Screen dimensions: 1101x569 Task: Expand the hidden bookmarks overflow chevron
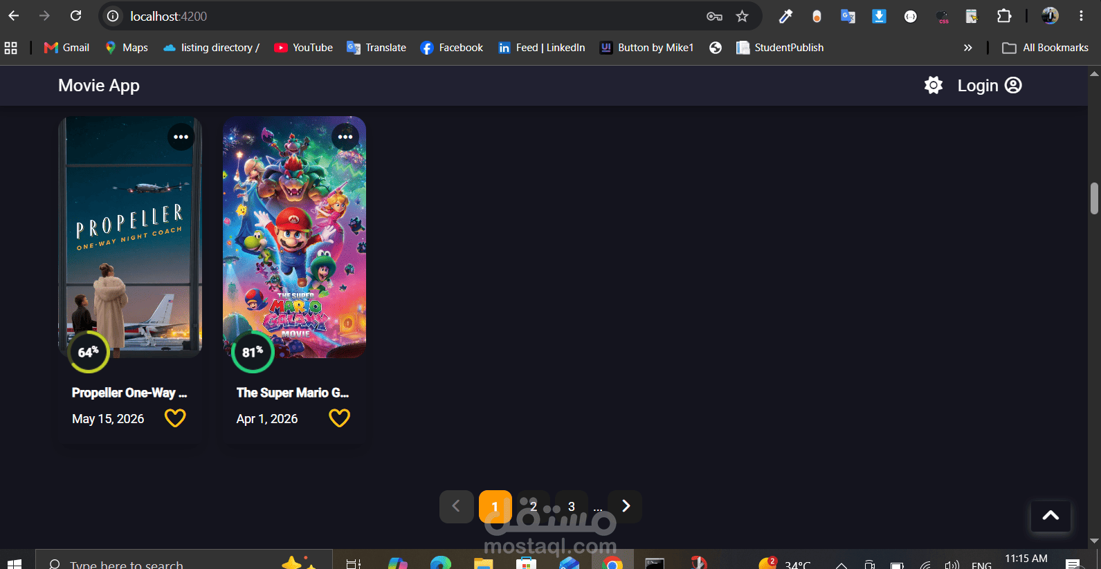(x=967, y=48)
